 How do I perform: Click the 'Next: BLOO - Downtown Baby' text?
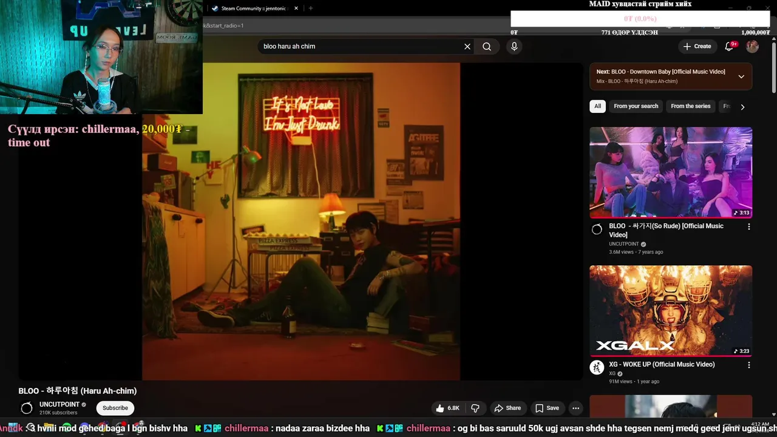click(x=660, y=72)
